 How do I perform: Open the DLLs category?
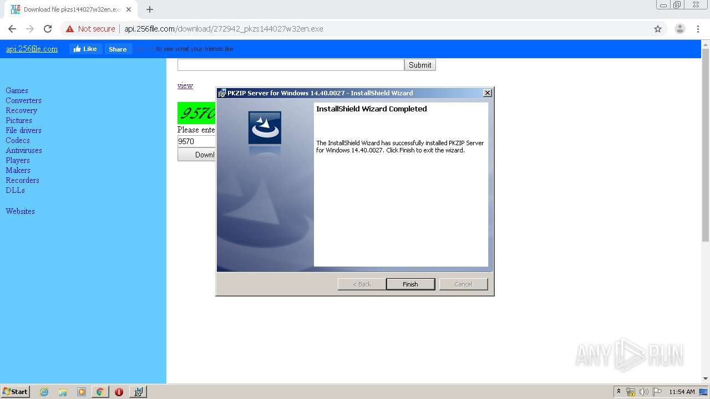15,190
